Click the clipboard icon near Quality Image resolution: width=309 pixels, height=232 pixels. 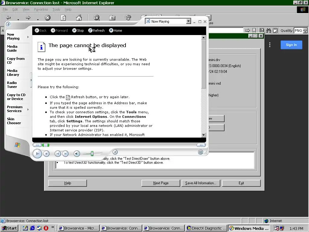[x=275, y=31]
